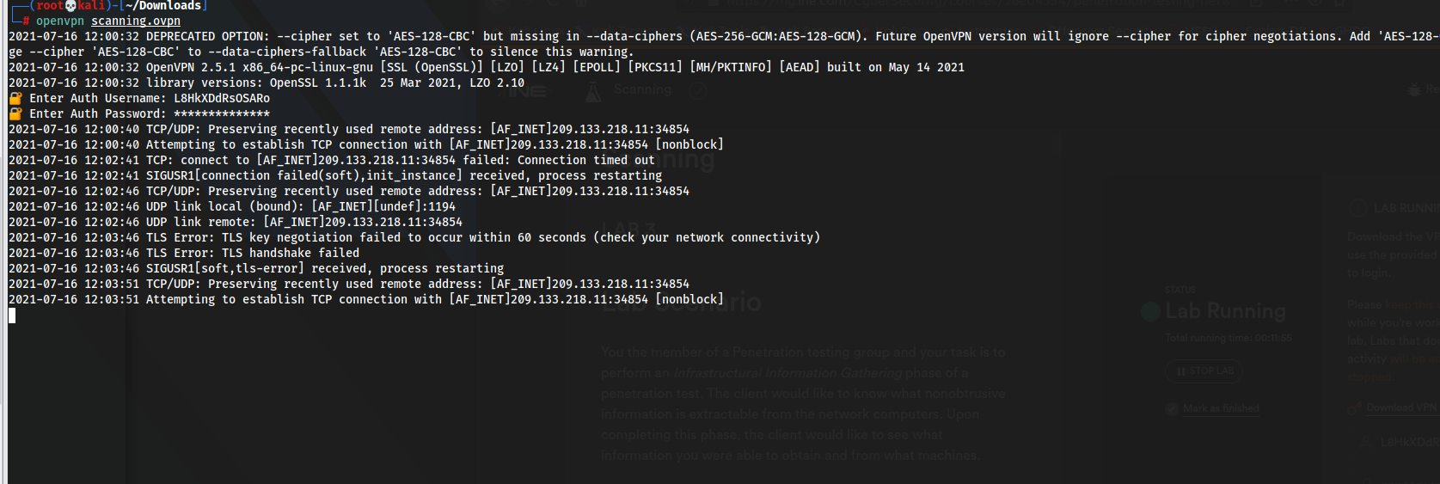1440x484 pixels.
Task: Click the underlined scanning.ovpn filename in the command
Action: coord(136,21)
